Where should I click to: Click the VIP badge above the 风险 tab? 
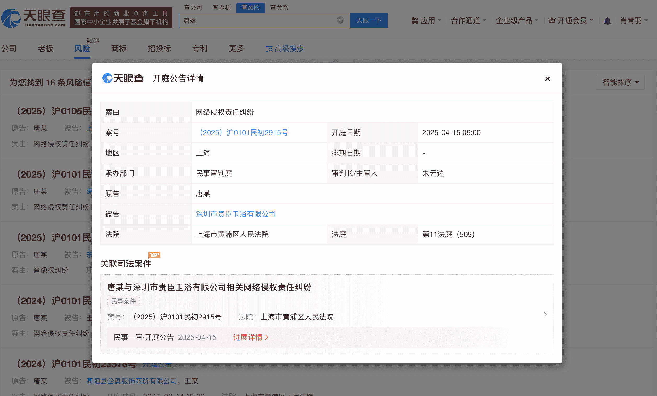pyautogui.click(x=93, y=40)
